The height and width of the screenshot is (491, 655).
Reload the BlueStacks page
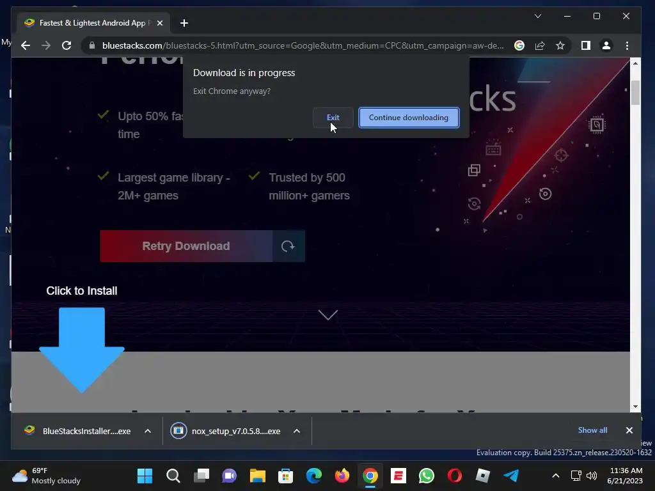(x=67, y=45)
